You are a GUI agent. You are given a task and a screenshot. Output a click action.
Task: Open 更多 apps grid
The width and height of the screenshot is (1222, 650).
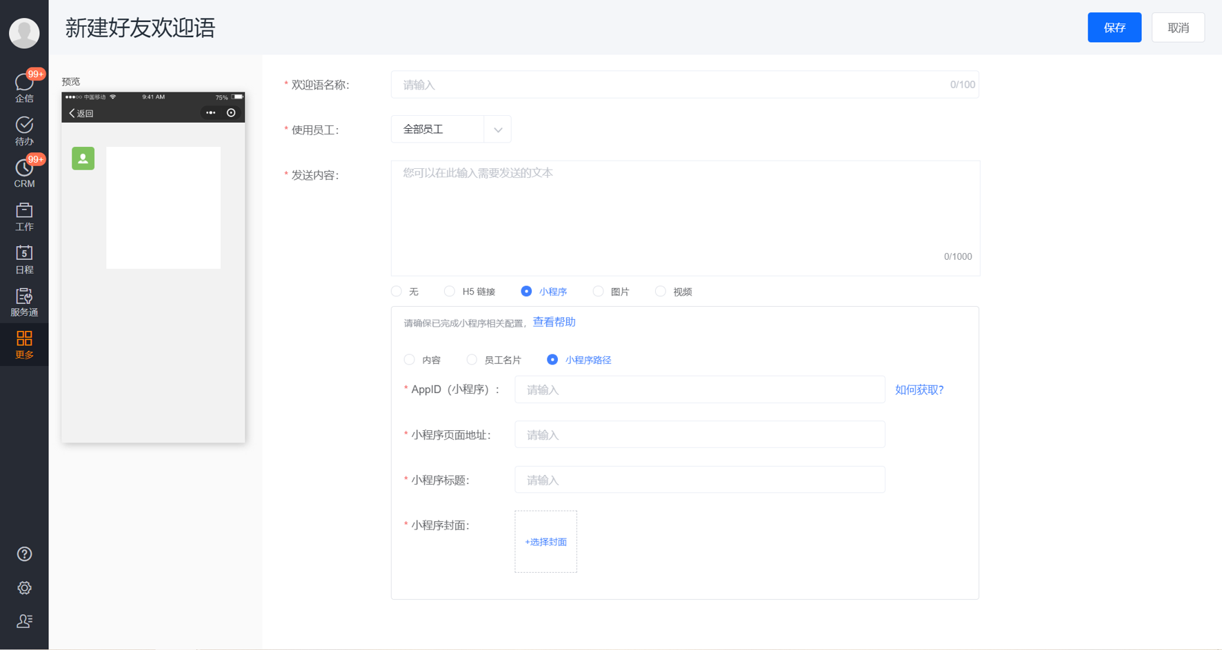24,345
